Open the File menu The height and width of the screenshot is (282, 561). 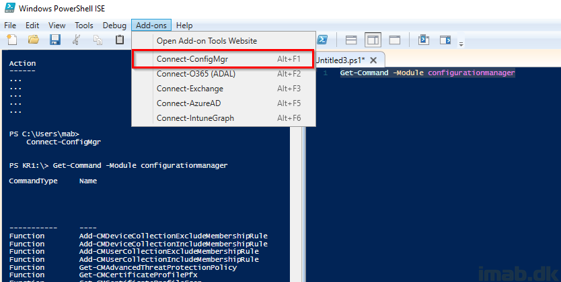[10, 26]
